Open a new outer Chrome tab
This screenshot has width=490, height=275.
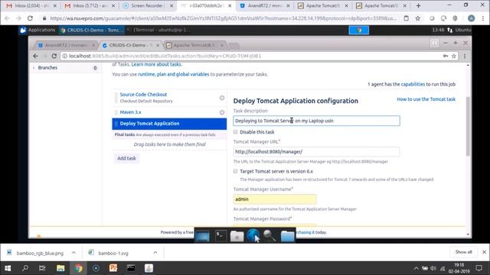(x=419, y=5)
